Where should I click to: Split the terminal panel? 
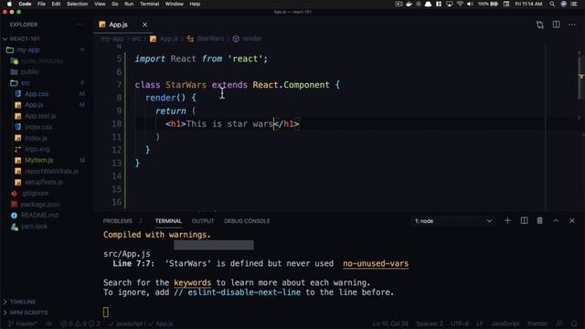(524, 221)
